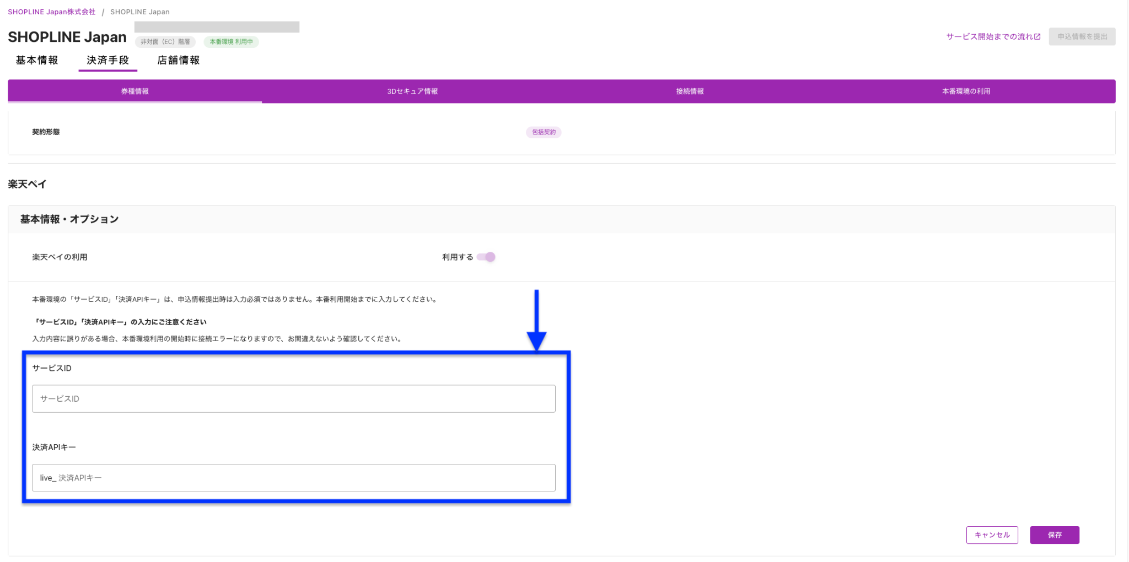Screen dimensions: 1129x562
Task: Go to the 券種情報 step tab
Action: click(x=135, y=91)
